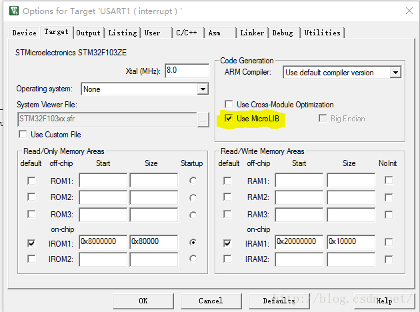Click the ROM3 Size field
This screenshot has width=420, height=312.
coord(154,215)
